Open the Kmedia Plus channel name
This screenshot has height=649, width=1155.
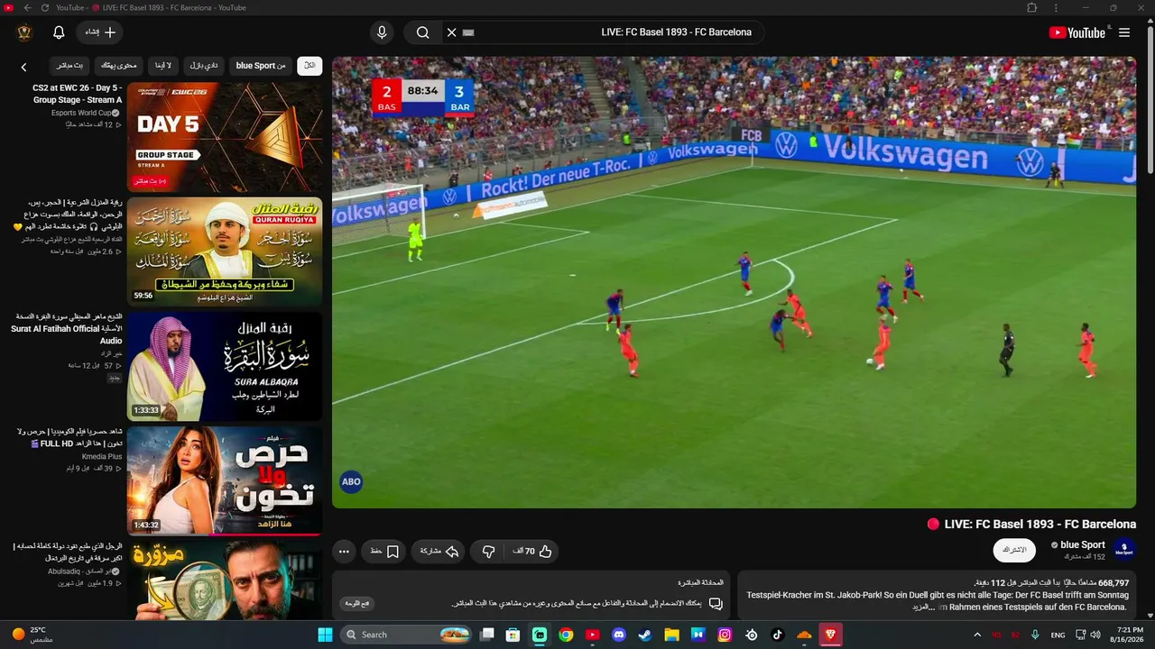(102, 457)
